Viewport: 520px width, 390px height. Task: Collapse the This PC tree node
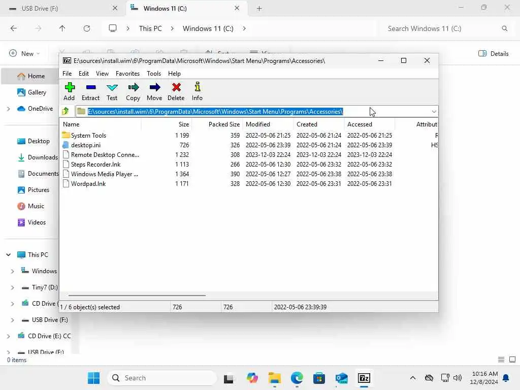9,255
